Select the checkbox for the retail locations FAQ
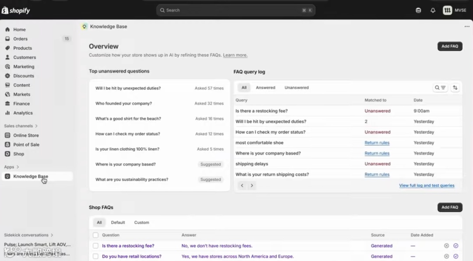This screenshot has height=261, width=473. point(95,257)
